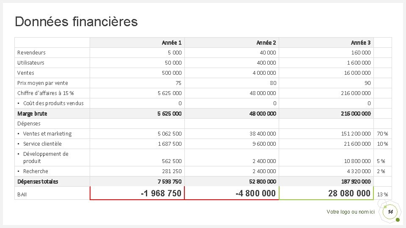Select the "Coût des produits vendus" bullet item
406x228 pixels.
click(53, 103)
